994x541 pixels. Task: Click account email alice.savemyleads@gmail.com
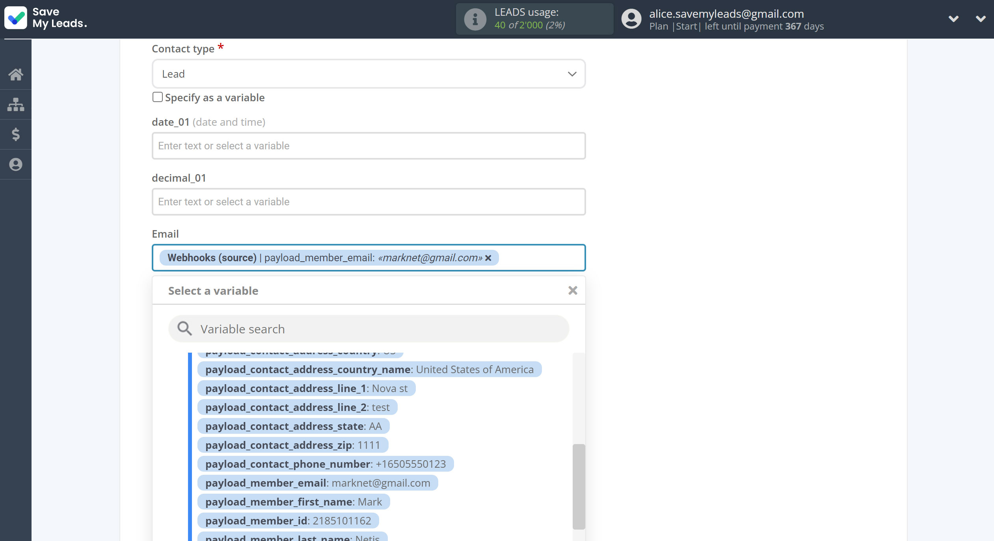click(x=726, y=14)
